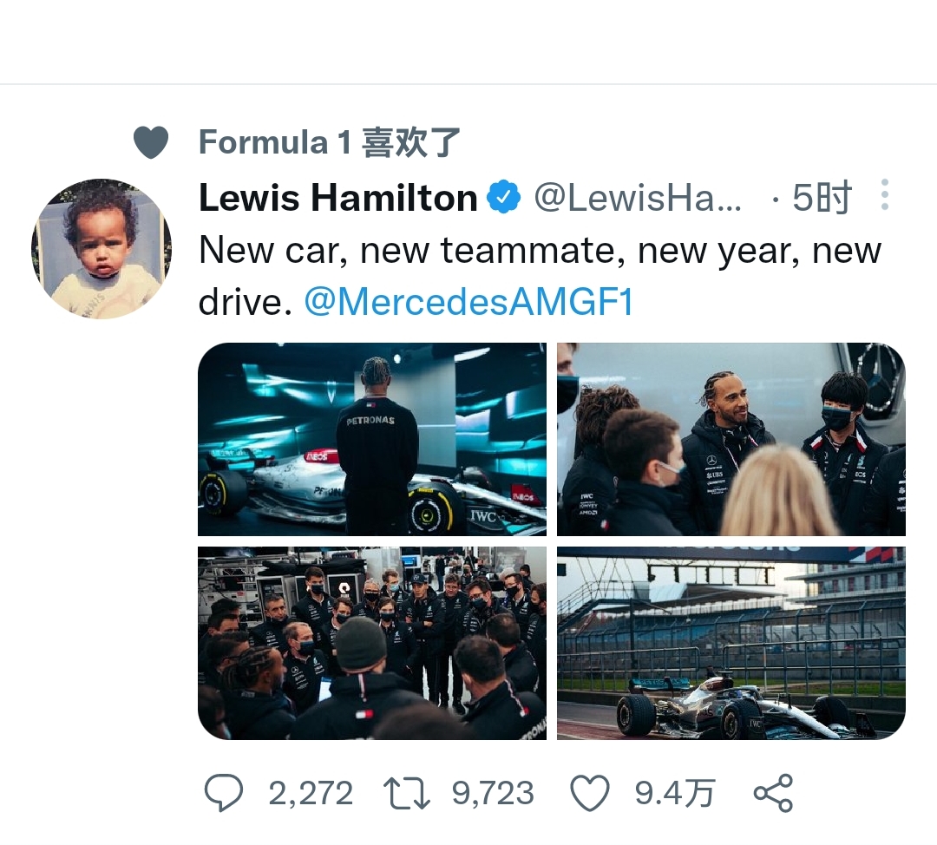The image size is (937, 845).
Task: Open the team huddle garage photo
Action: 372,643
